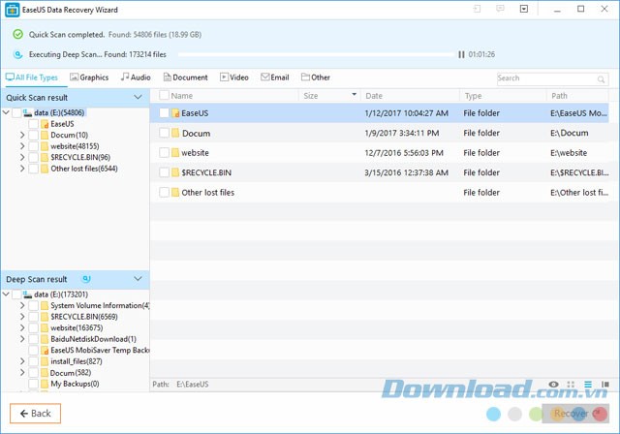
Task: Open the feedback speech bubble icon
Action: coord(500,9)
